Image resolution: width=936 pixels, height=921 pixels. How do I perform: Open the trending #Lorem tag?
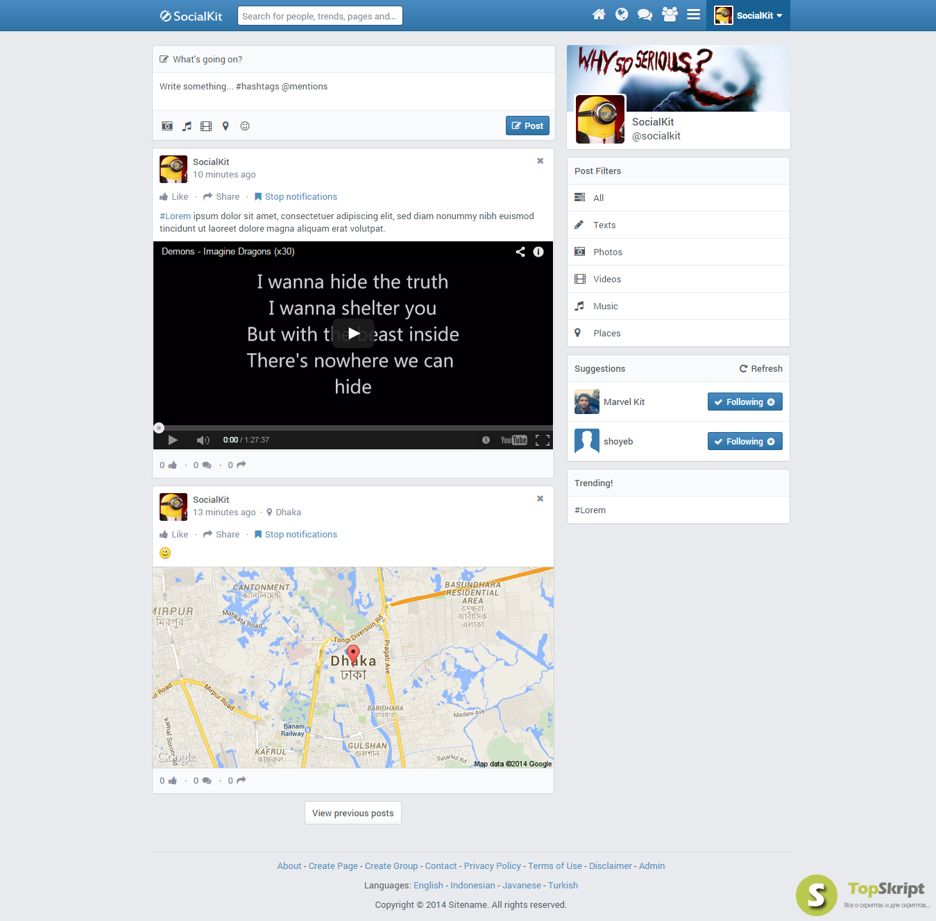[x=590, y=510]
